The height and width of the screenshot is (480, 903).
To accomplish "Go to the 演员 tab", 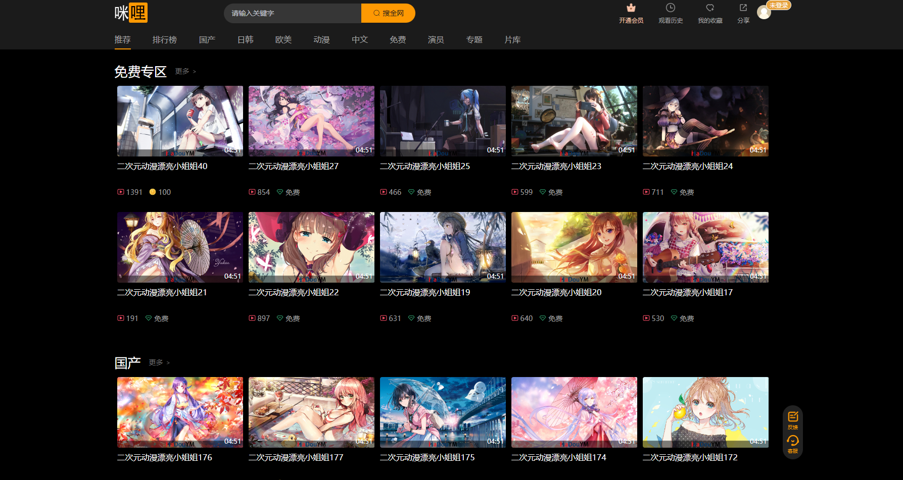I will pos(436,40).
